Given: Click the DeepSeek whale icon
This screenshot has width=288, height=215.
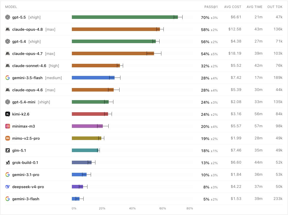Looking at the screenshot, I should pos(8,187).
